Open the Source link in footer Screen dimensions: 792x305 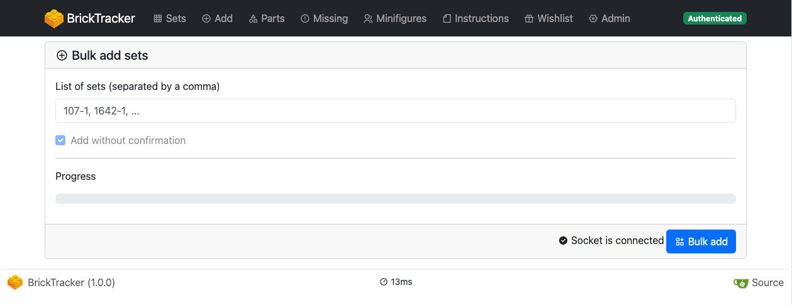tap(767, 283)
